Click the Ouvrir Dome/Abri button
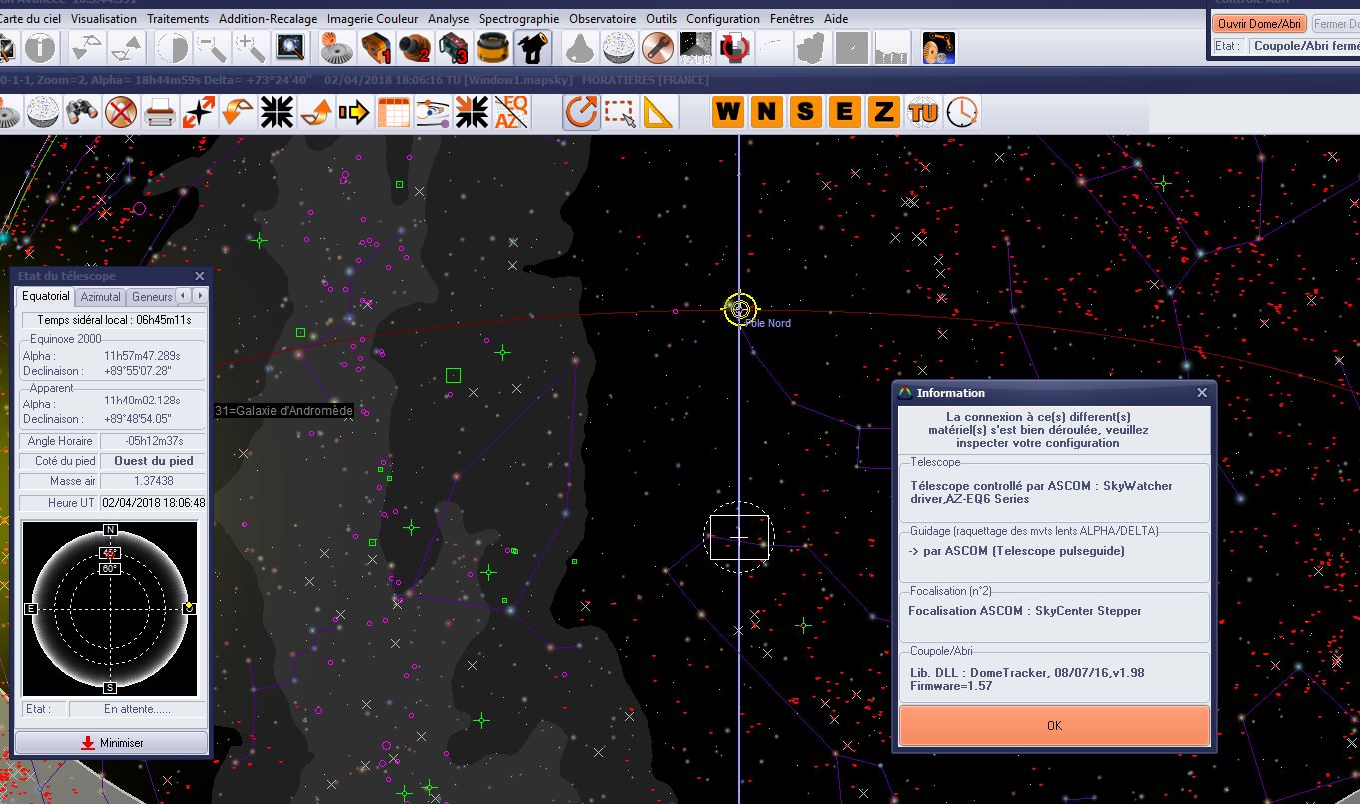 1258,23
